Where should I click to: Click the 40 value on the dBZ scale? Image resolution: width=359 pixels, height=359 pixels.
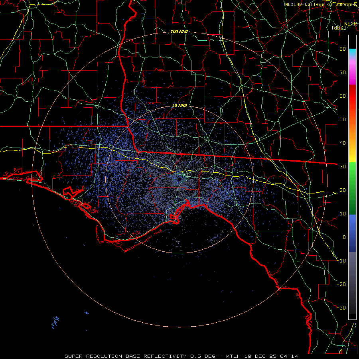point(343,143)
